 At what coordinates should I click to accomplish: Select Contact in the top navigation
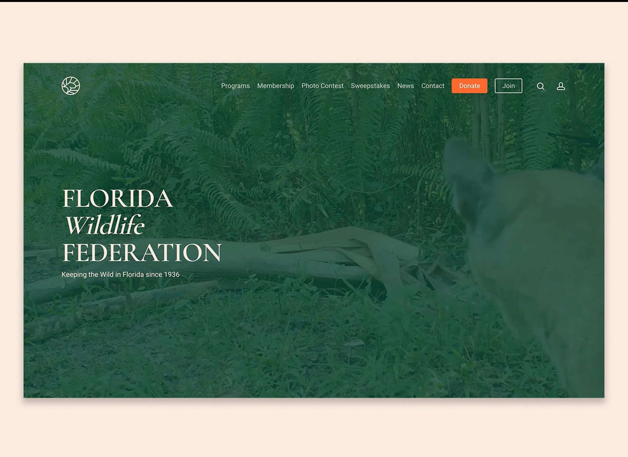point(433,86)
